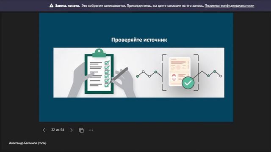Click the presenter name Александр Бахтимов (гость)

pos(28,143)
